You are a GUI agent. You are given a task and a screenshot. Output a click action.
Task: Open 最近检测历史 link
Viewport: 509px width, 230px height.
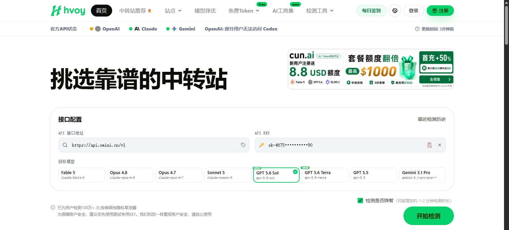432,119
